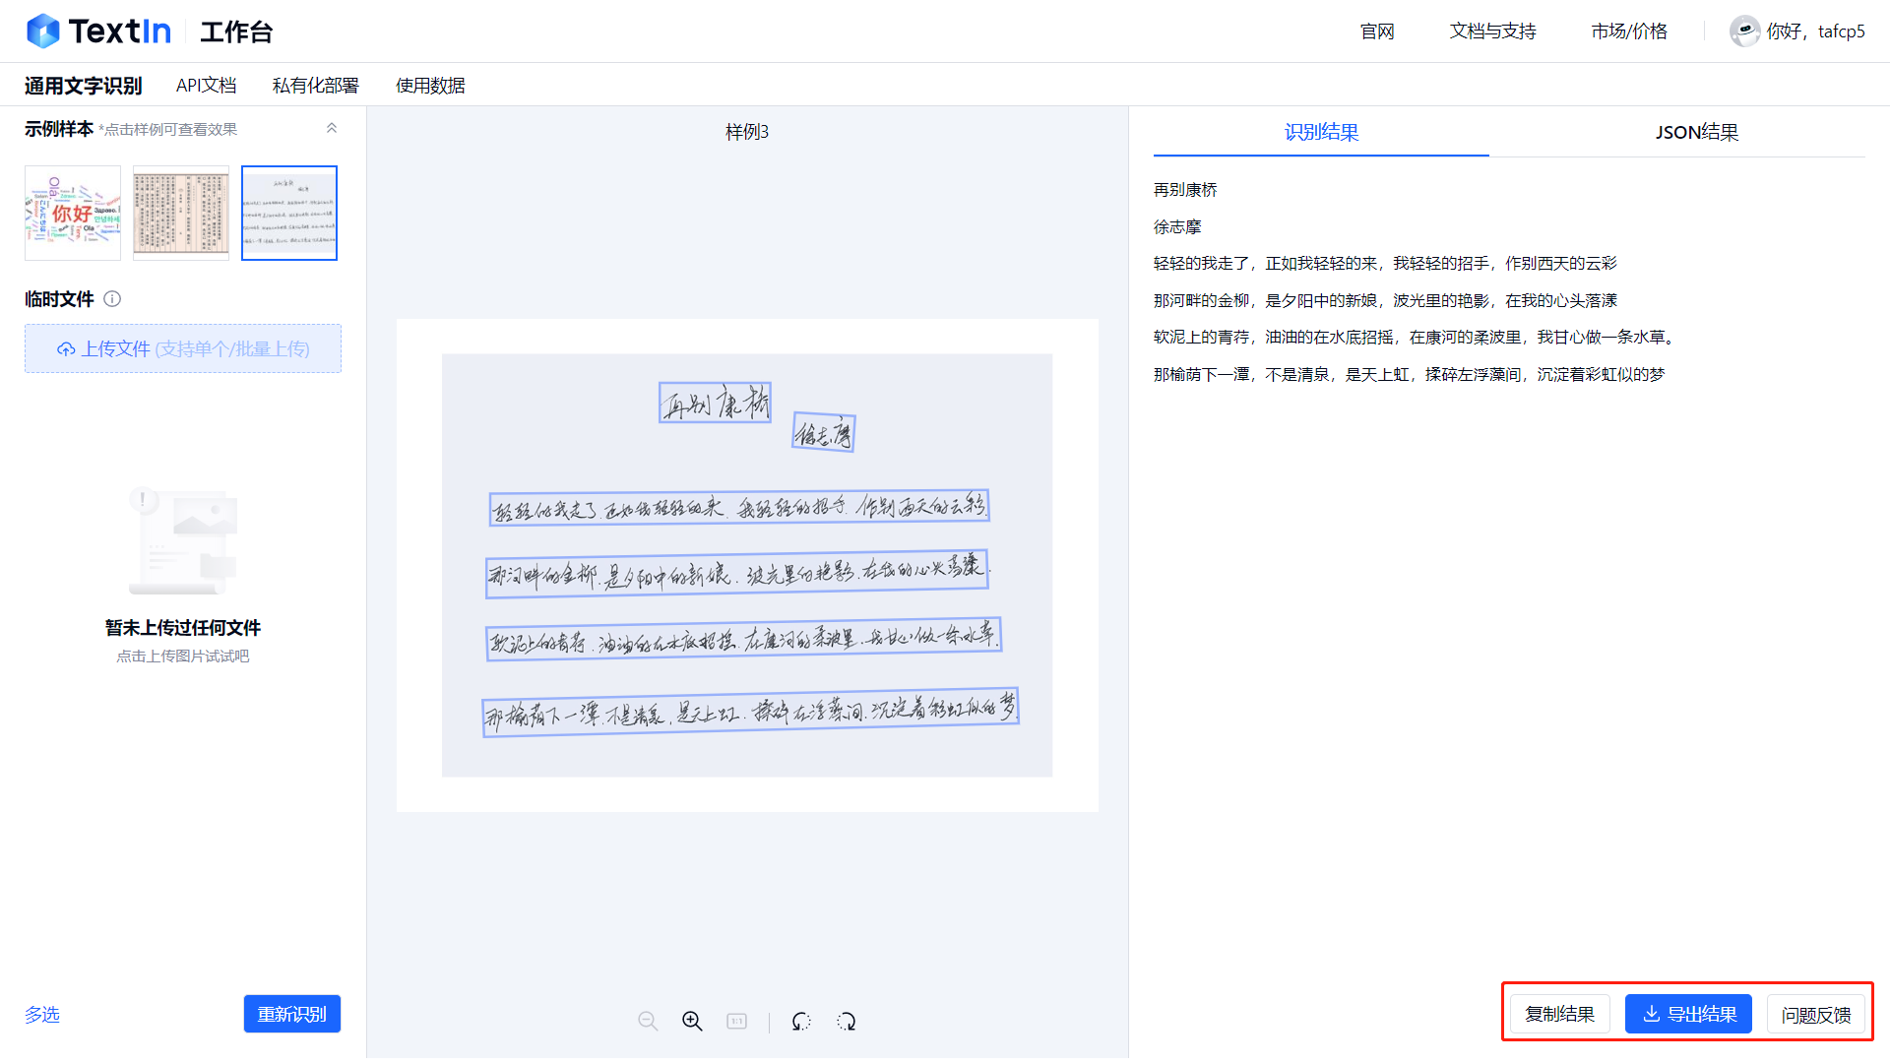Viewport: 1890px width, 1063px height.
Task: Select the word cloud sample thumbnail
Action: (73, 213)
